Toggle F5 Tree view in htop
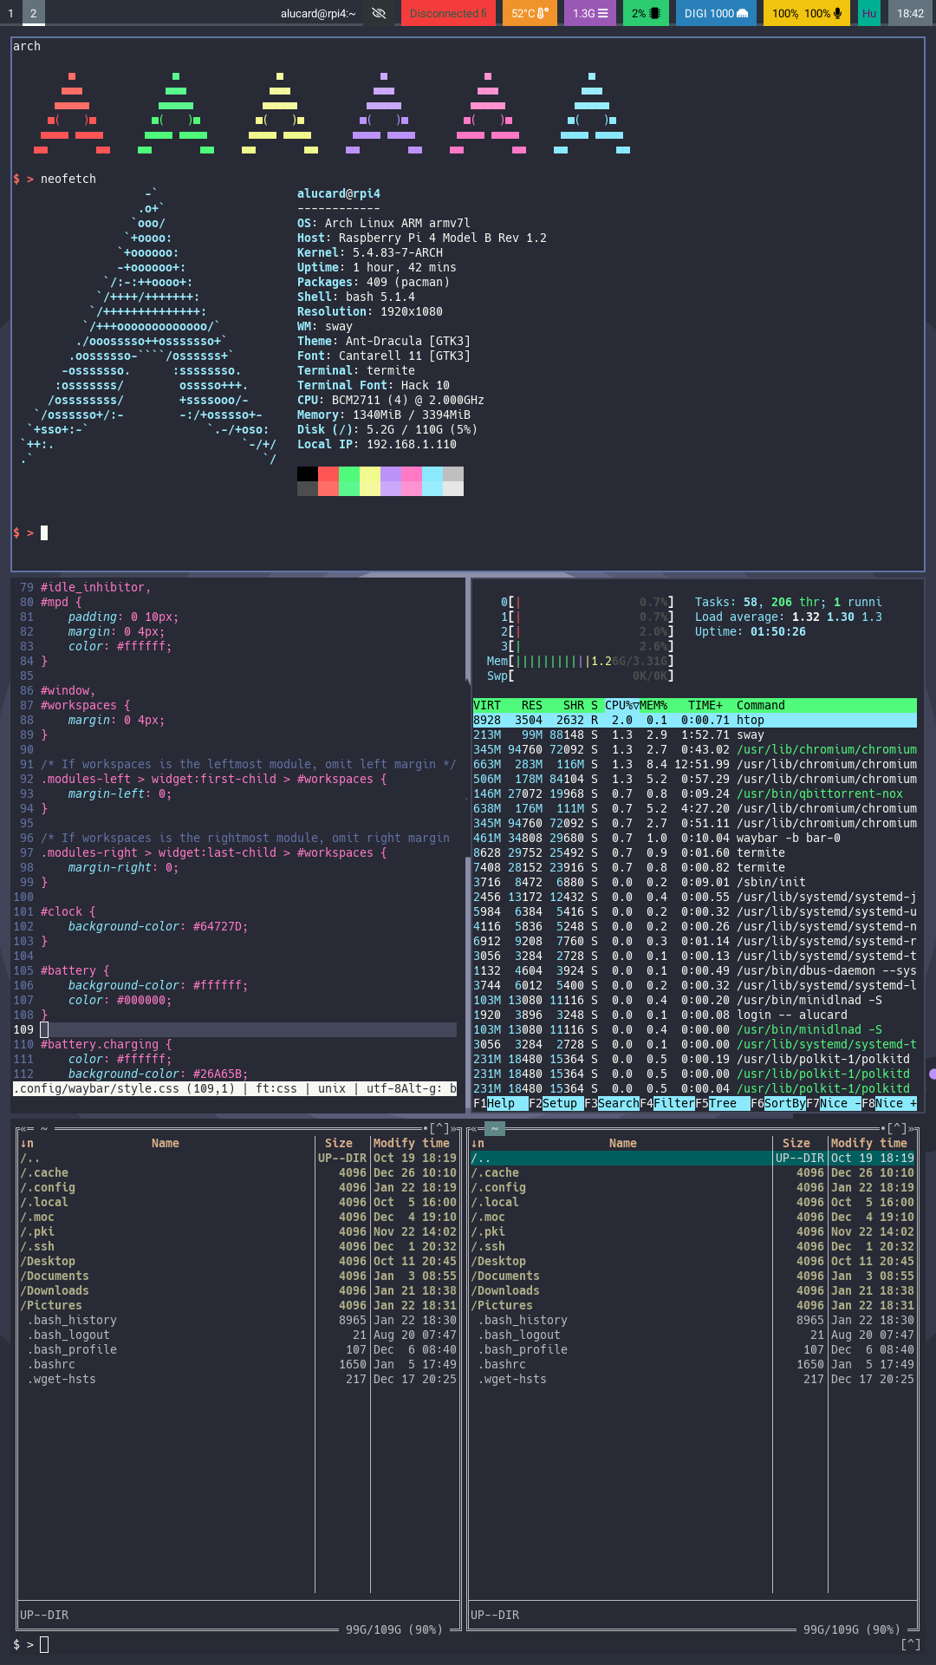 (722, 1103)
